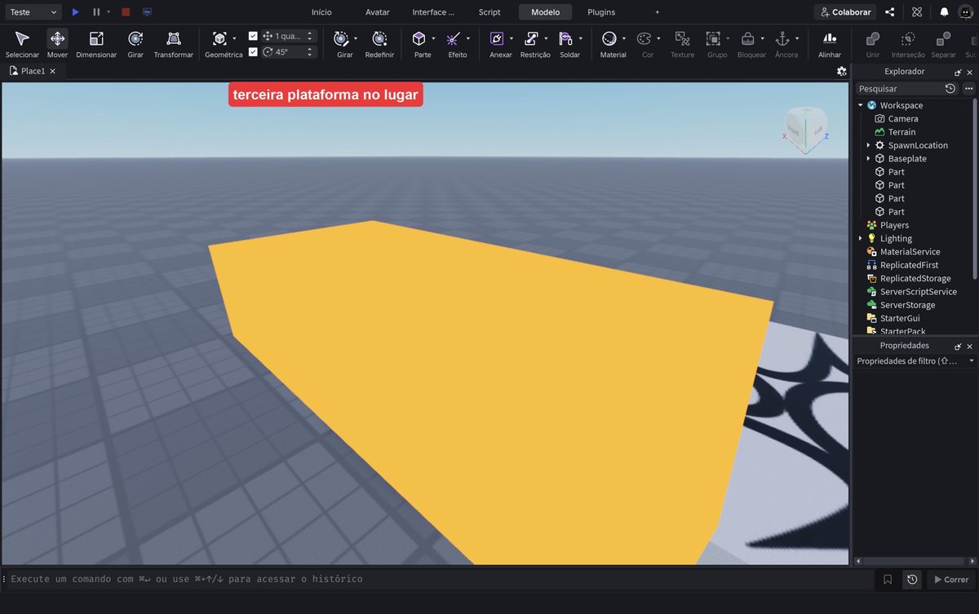Open the share icon beside Colaborar
Screen dimensions: 979x614
[890, 12]
